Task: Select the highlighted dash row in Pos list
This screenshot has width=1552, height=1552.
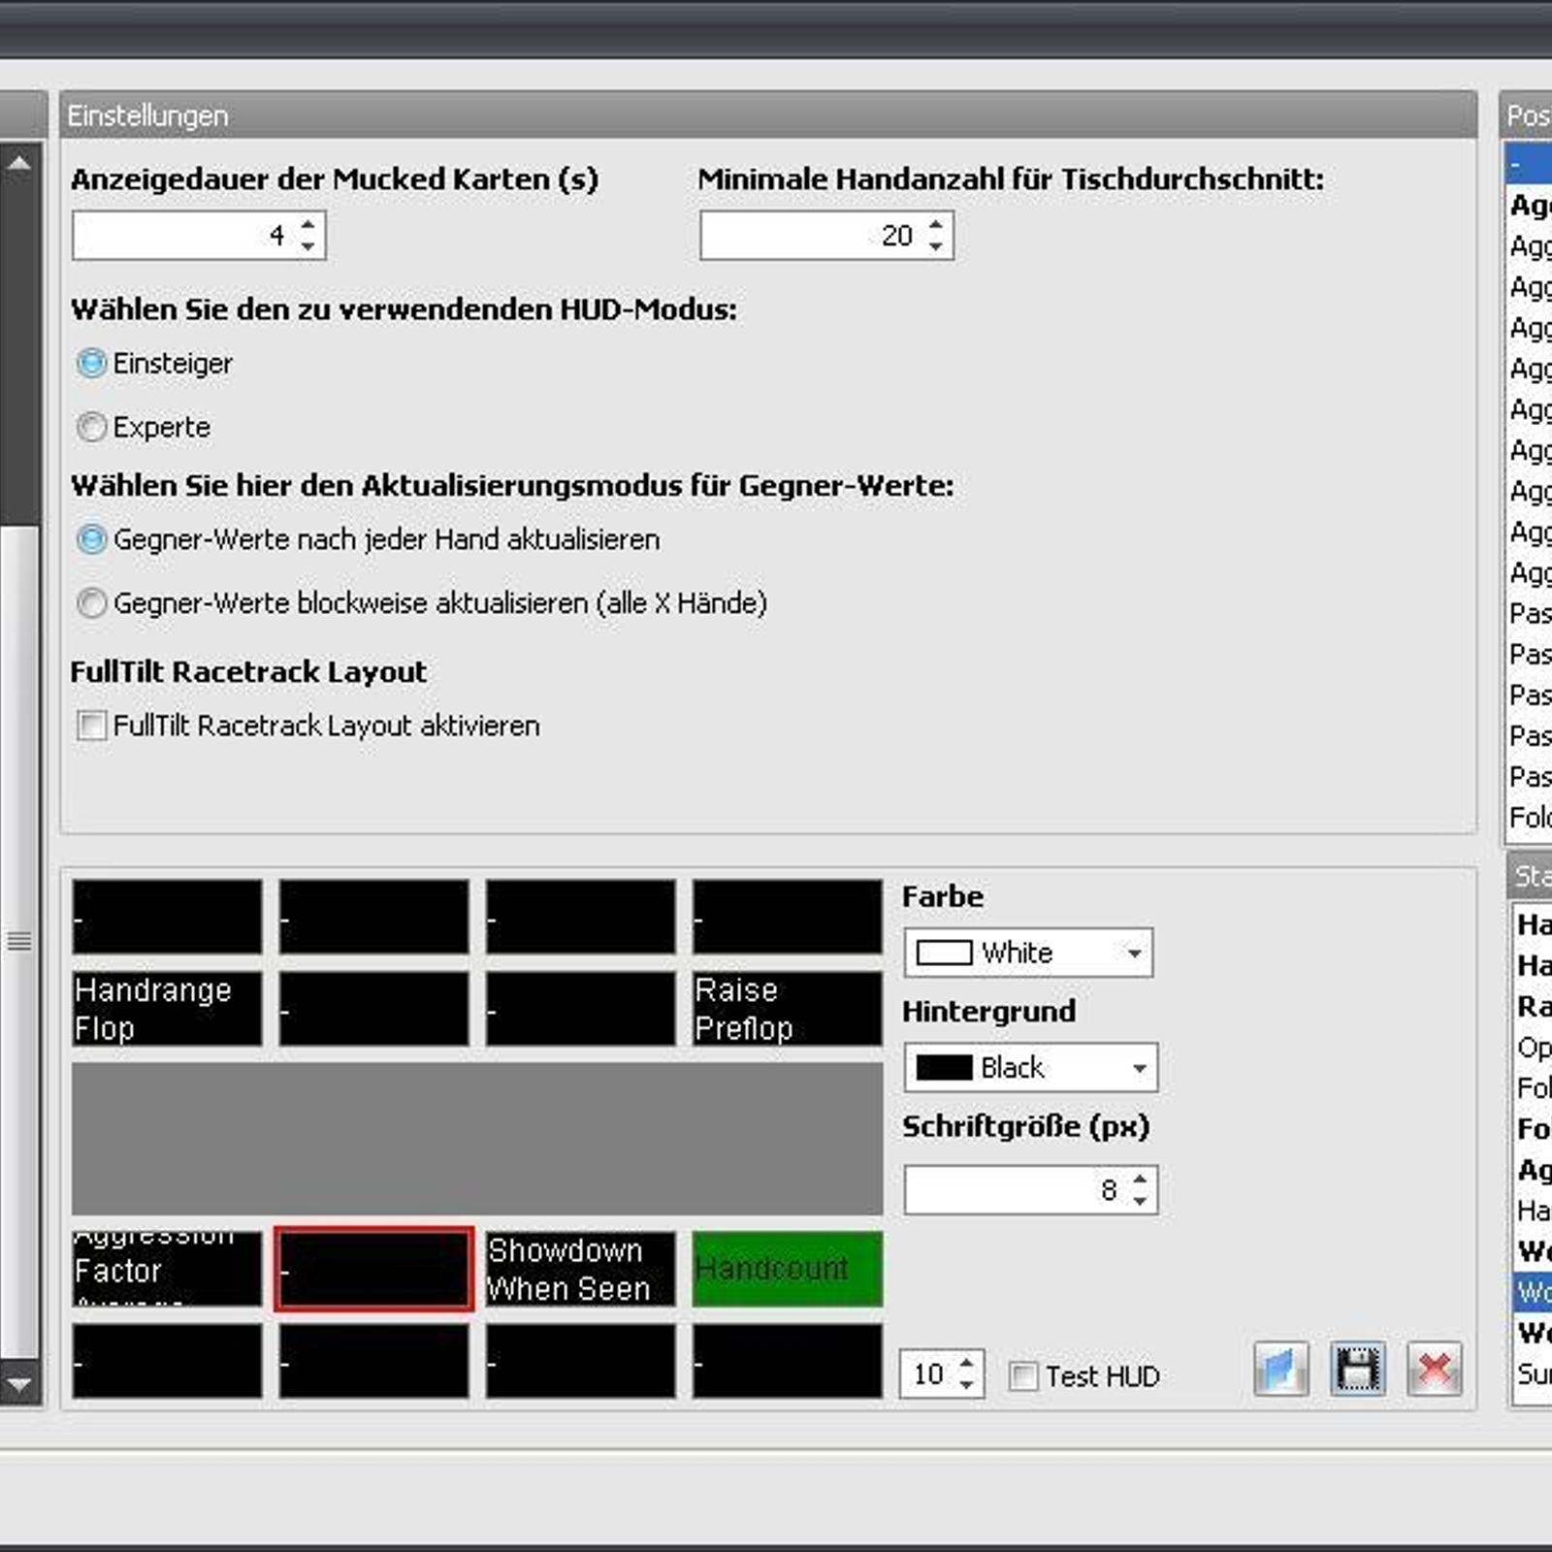Action: pos(1529,163)
